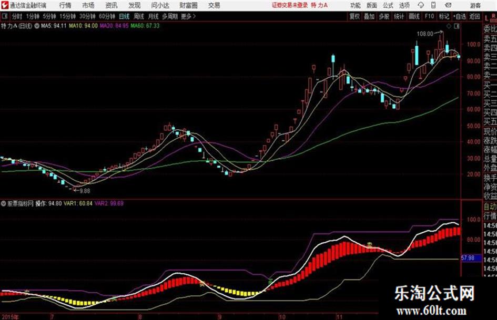The image size is (497, 320).
Task: Open the 发现 menu
Action: (x=135, y=5)
